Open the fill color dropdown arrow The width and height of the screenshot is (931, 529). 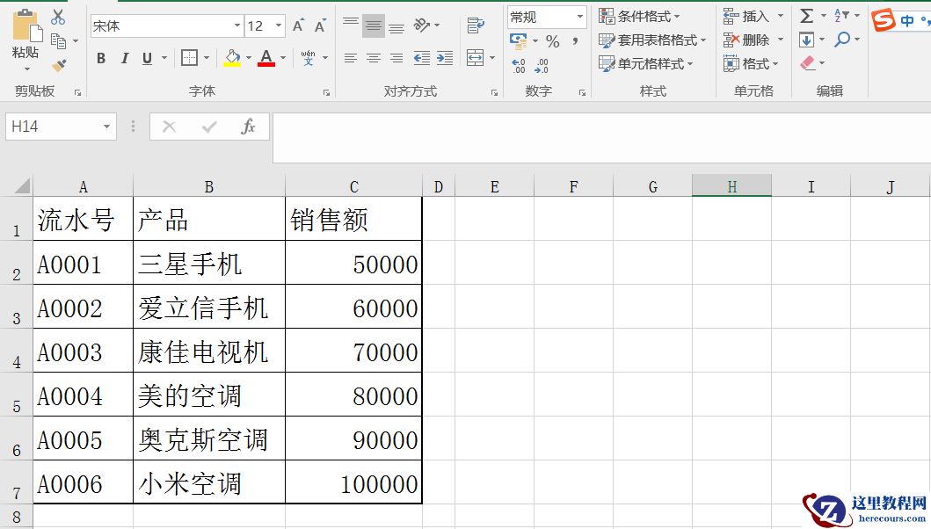[x=248, y=57]
